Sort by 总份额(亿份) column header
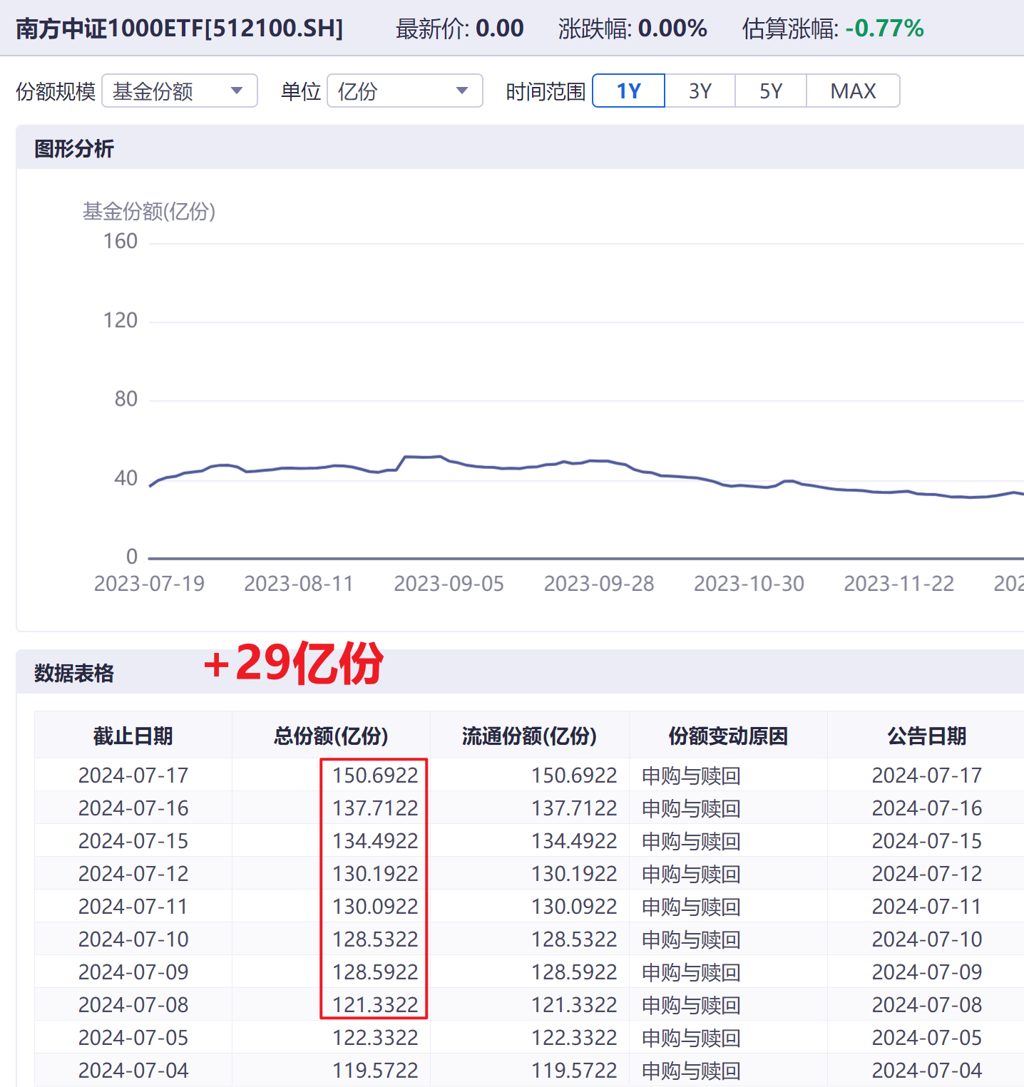 point(331,736)
